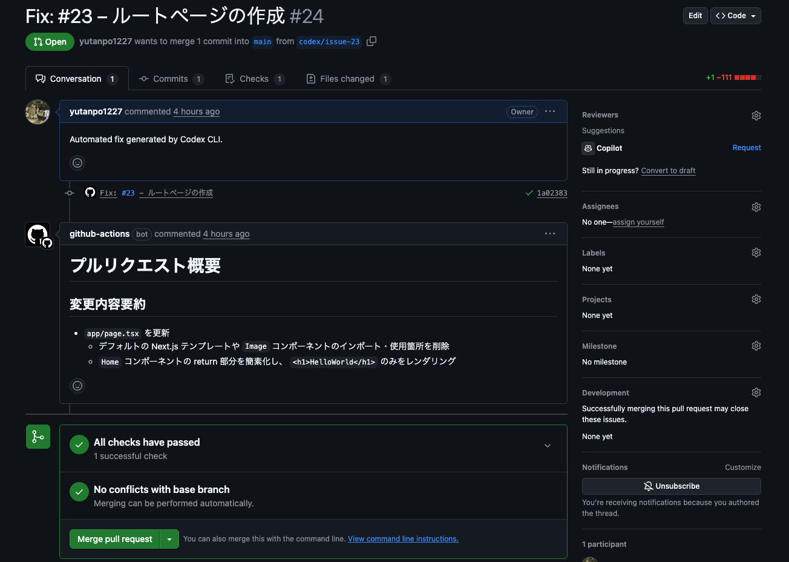Viewport: 789px width, 562px height.
Task: Click '1 participant' text
Action: tap(604, 544)
